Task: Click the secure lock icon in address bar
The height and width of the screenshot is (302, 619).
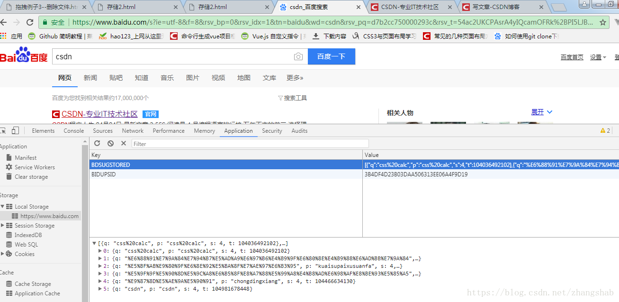Action: (45, 22)
